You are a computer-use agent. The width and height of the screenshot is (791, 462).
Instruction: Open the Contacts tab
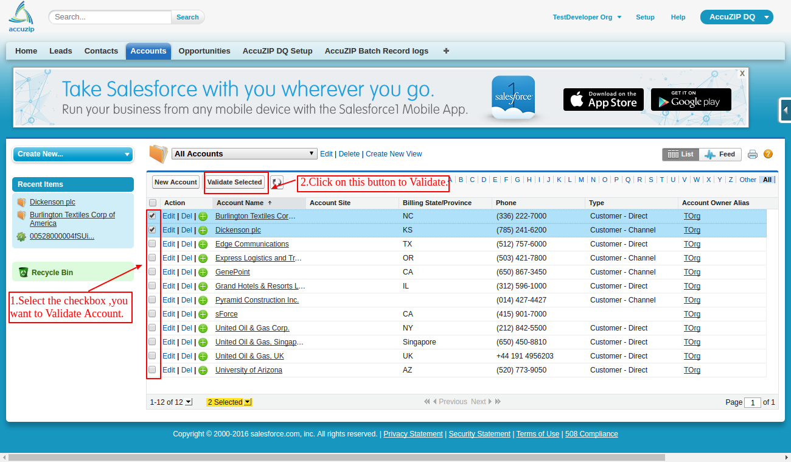(101, 51)
